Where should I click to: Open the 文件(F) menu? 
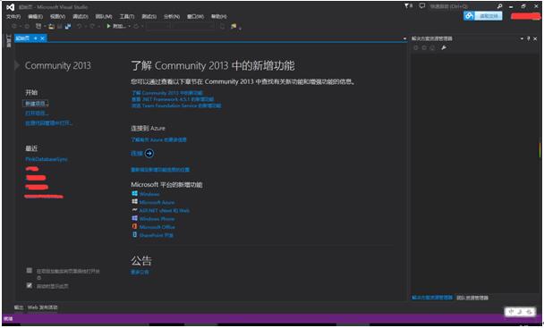tap(13, 17)
